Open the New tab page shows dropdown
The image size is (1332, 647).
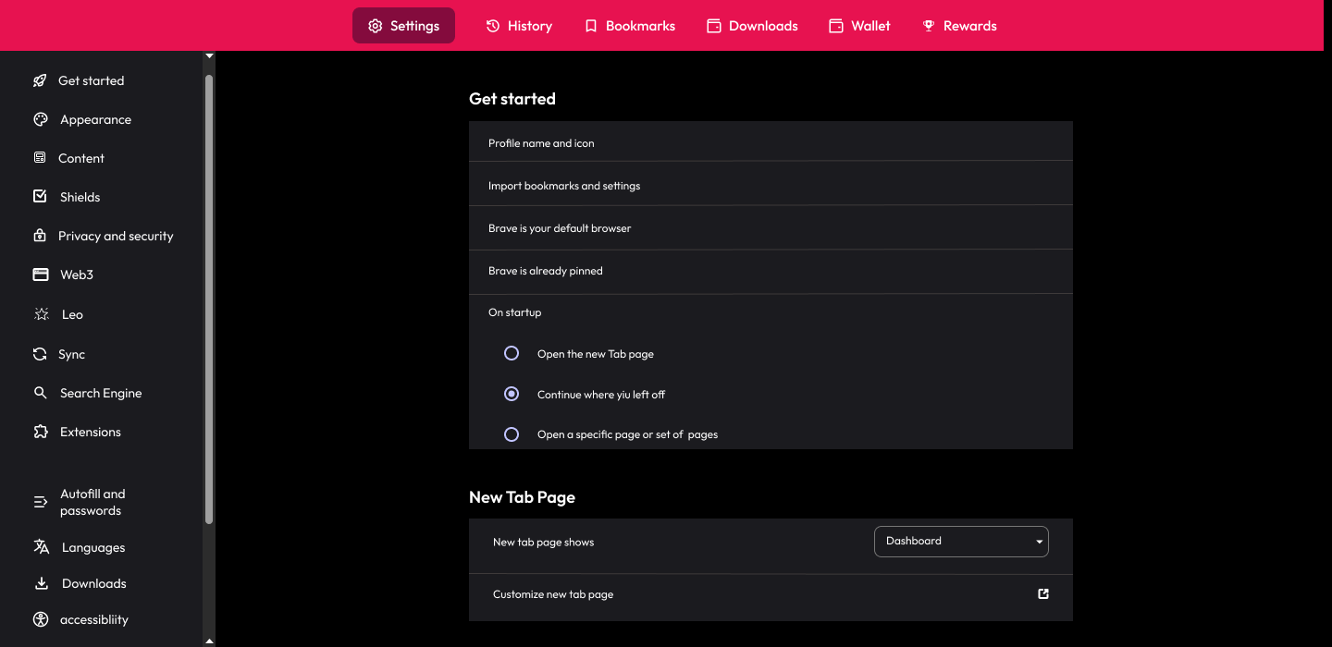[960, 541]
